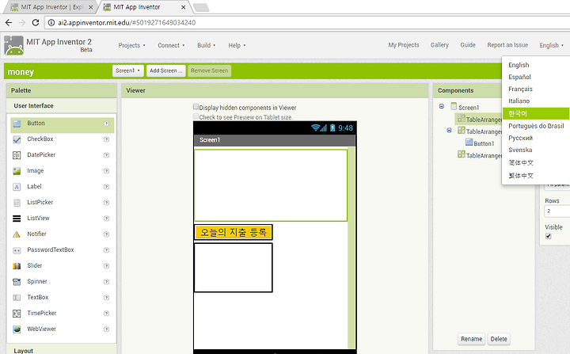
Task: Open the My Projects link
Action: point(404,45)
